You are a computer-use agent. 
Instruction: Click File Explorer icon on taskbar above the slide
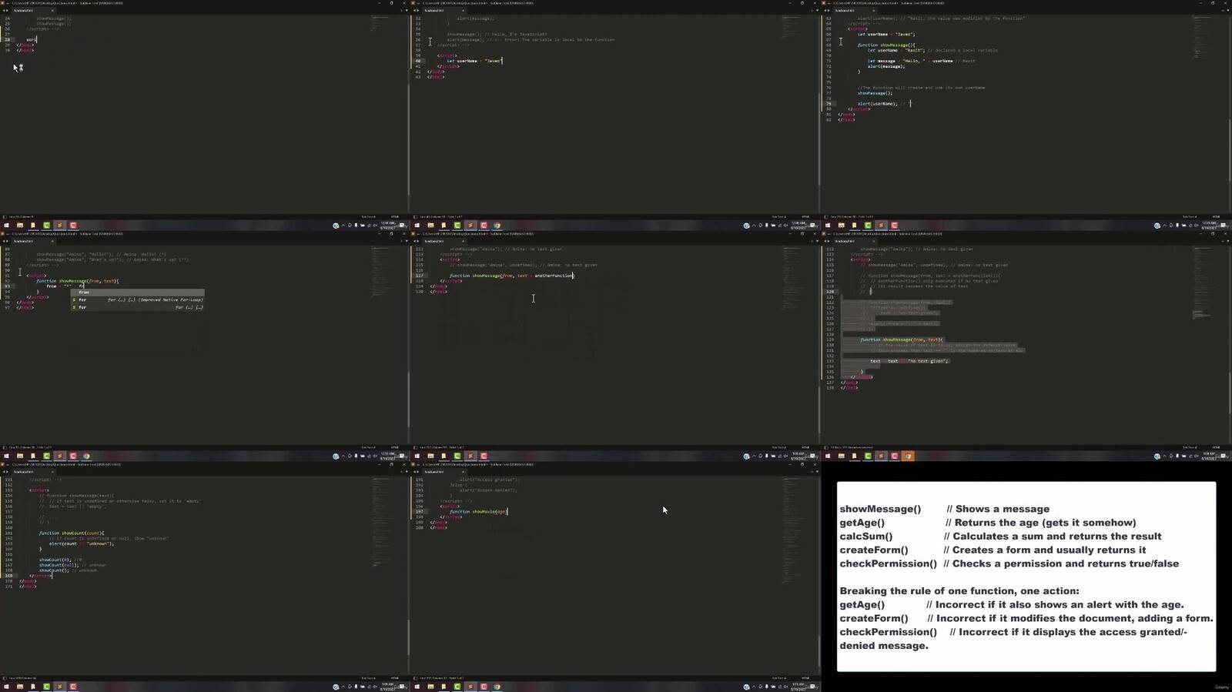pos(841,456)
